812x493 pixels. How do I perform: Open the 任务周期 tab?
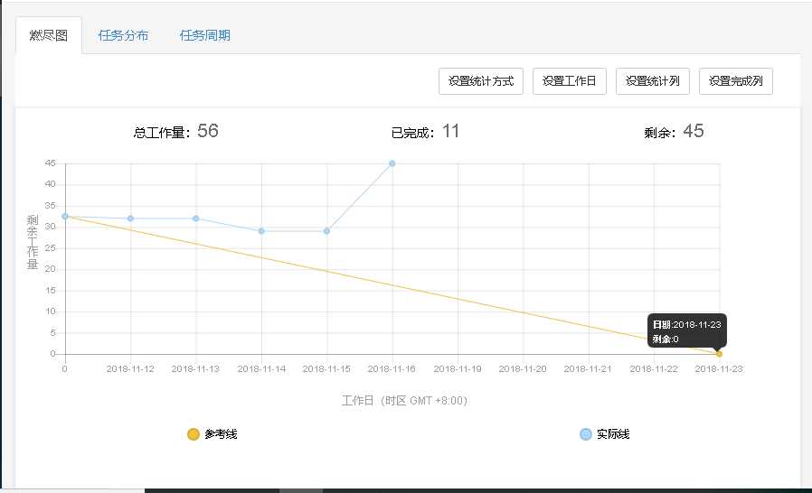204,35
